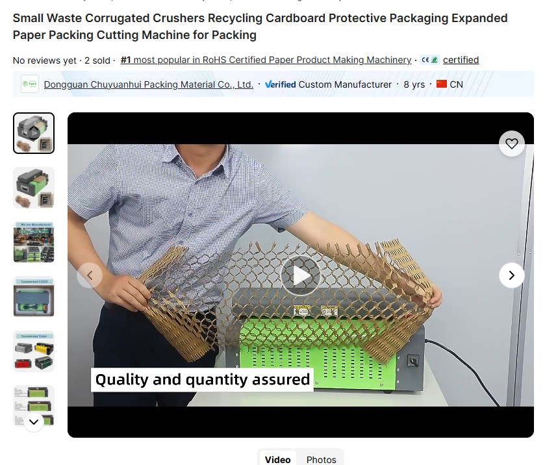Select the second machine photo thumbnail

pyautogui.click(x=34, y=188)
